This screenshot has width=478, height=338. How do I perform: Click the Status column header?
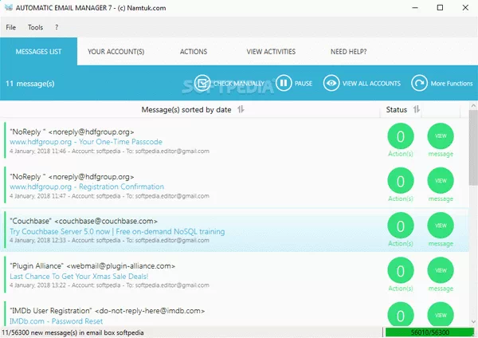(x=396, y=109)
